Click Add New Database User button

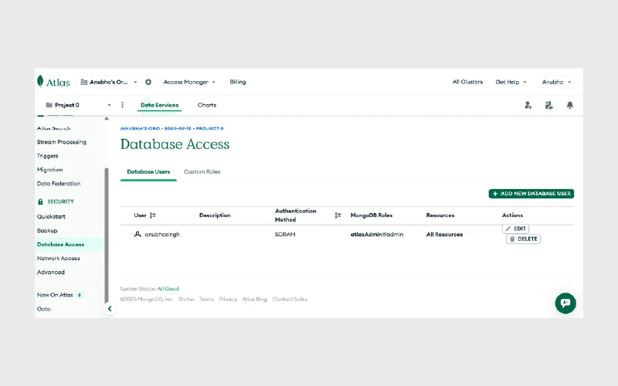531,194
